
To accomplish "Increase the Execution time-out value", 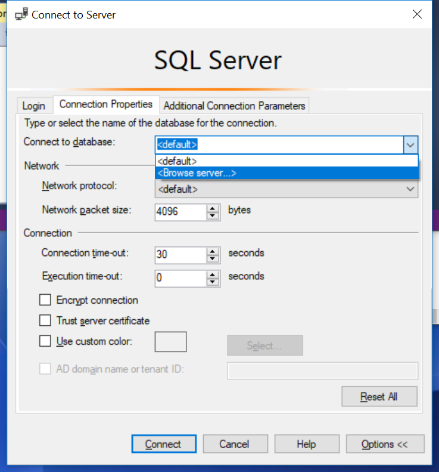I will (x=213, y=274).
